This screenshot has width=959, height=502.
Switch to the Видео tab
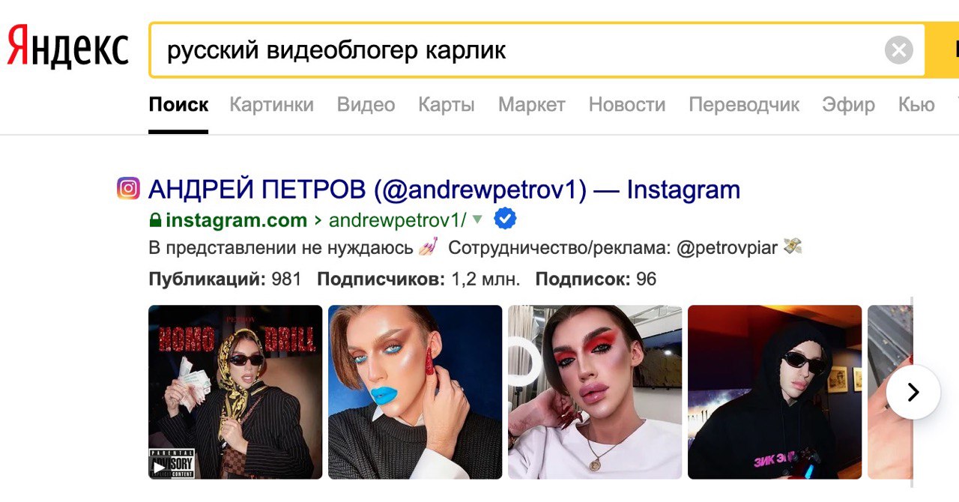pyautogui.click(x=366, y=104)
